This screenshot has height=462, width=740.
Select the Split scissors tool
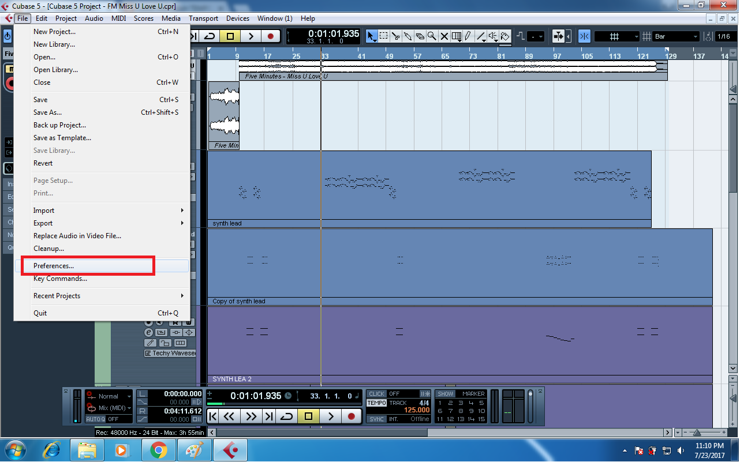[396, 36]
